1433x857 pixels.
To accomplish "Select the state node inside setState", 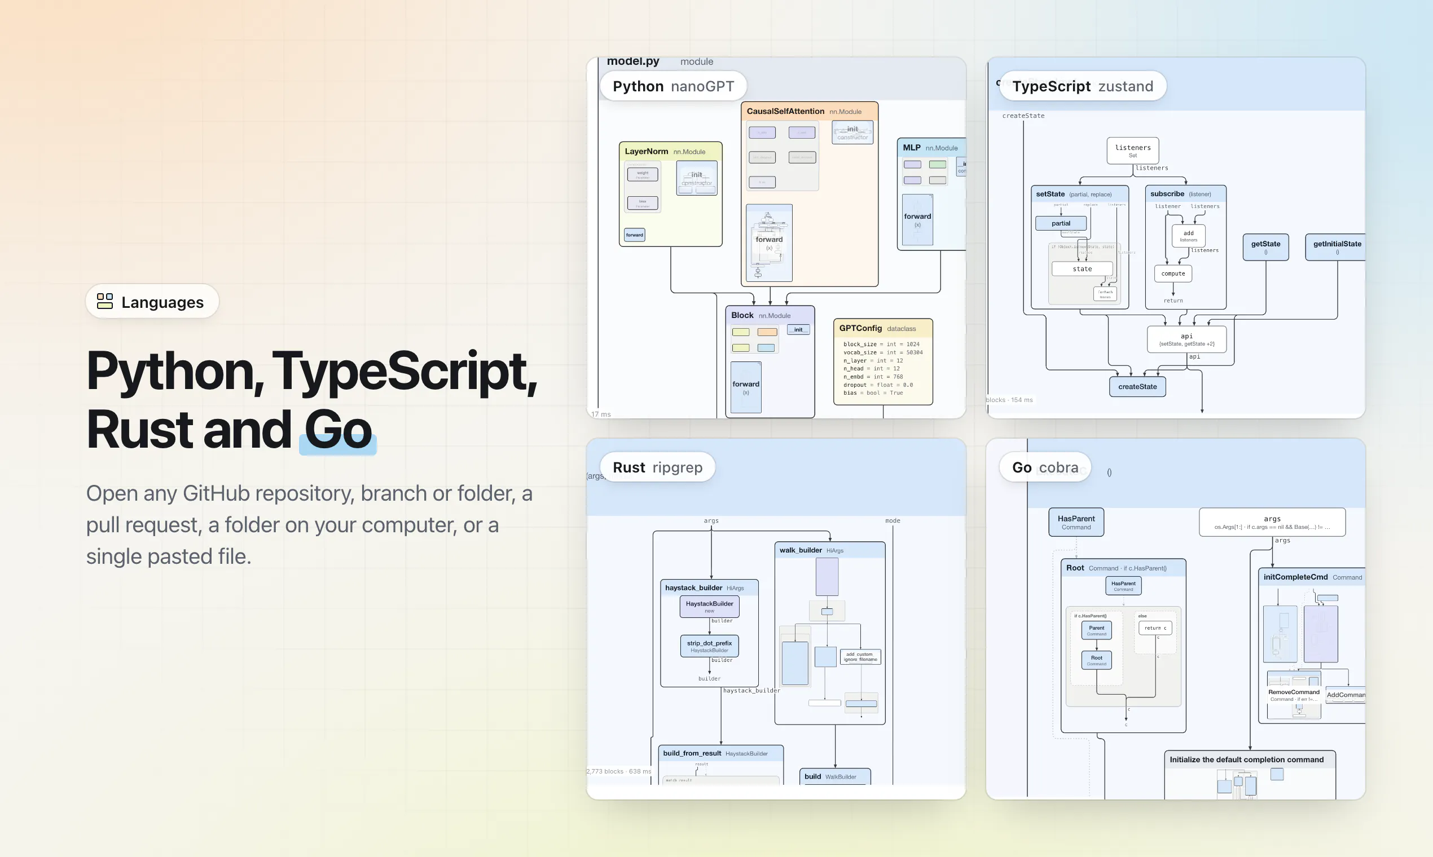I will click(x=1082, y=269).
